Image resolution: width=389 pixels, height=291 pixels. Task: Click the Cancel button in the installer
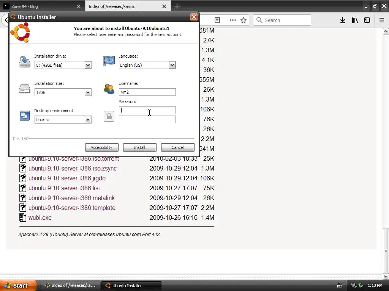tap(178, 147)
